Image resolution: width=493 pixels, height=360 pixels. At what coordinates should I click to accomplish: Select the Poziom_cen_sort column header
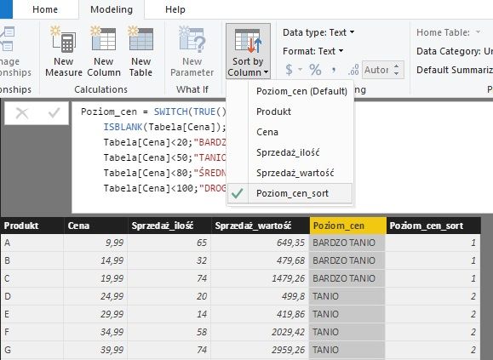[x=433, y=226]
